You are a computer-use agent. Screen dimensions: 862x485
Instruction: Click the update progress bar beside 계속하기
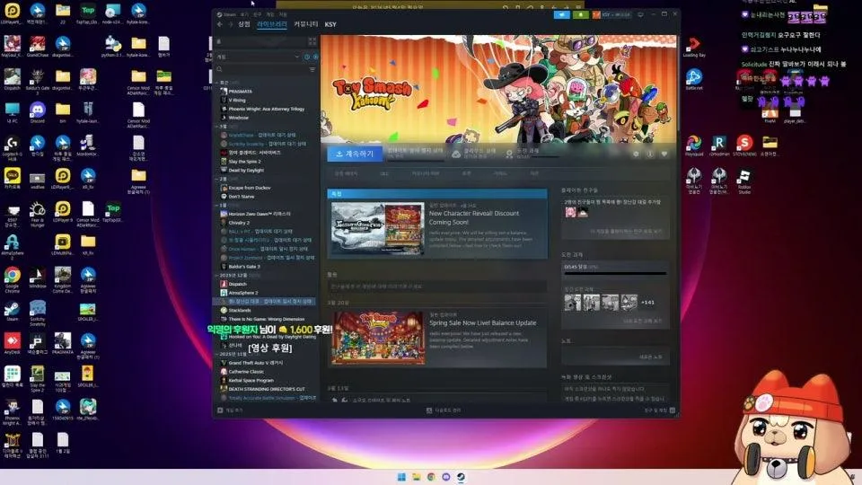(416, 159)
